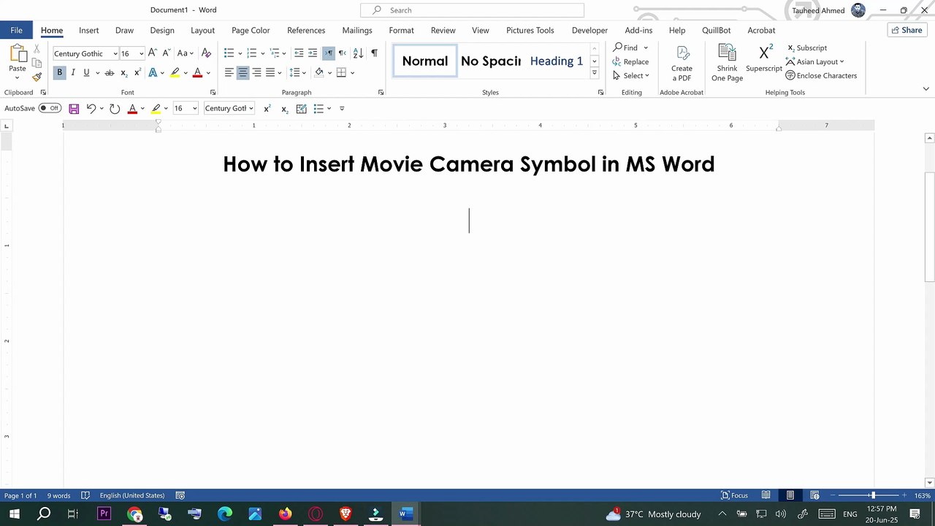Expand the line spacing dropdown

coord(297,72)
